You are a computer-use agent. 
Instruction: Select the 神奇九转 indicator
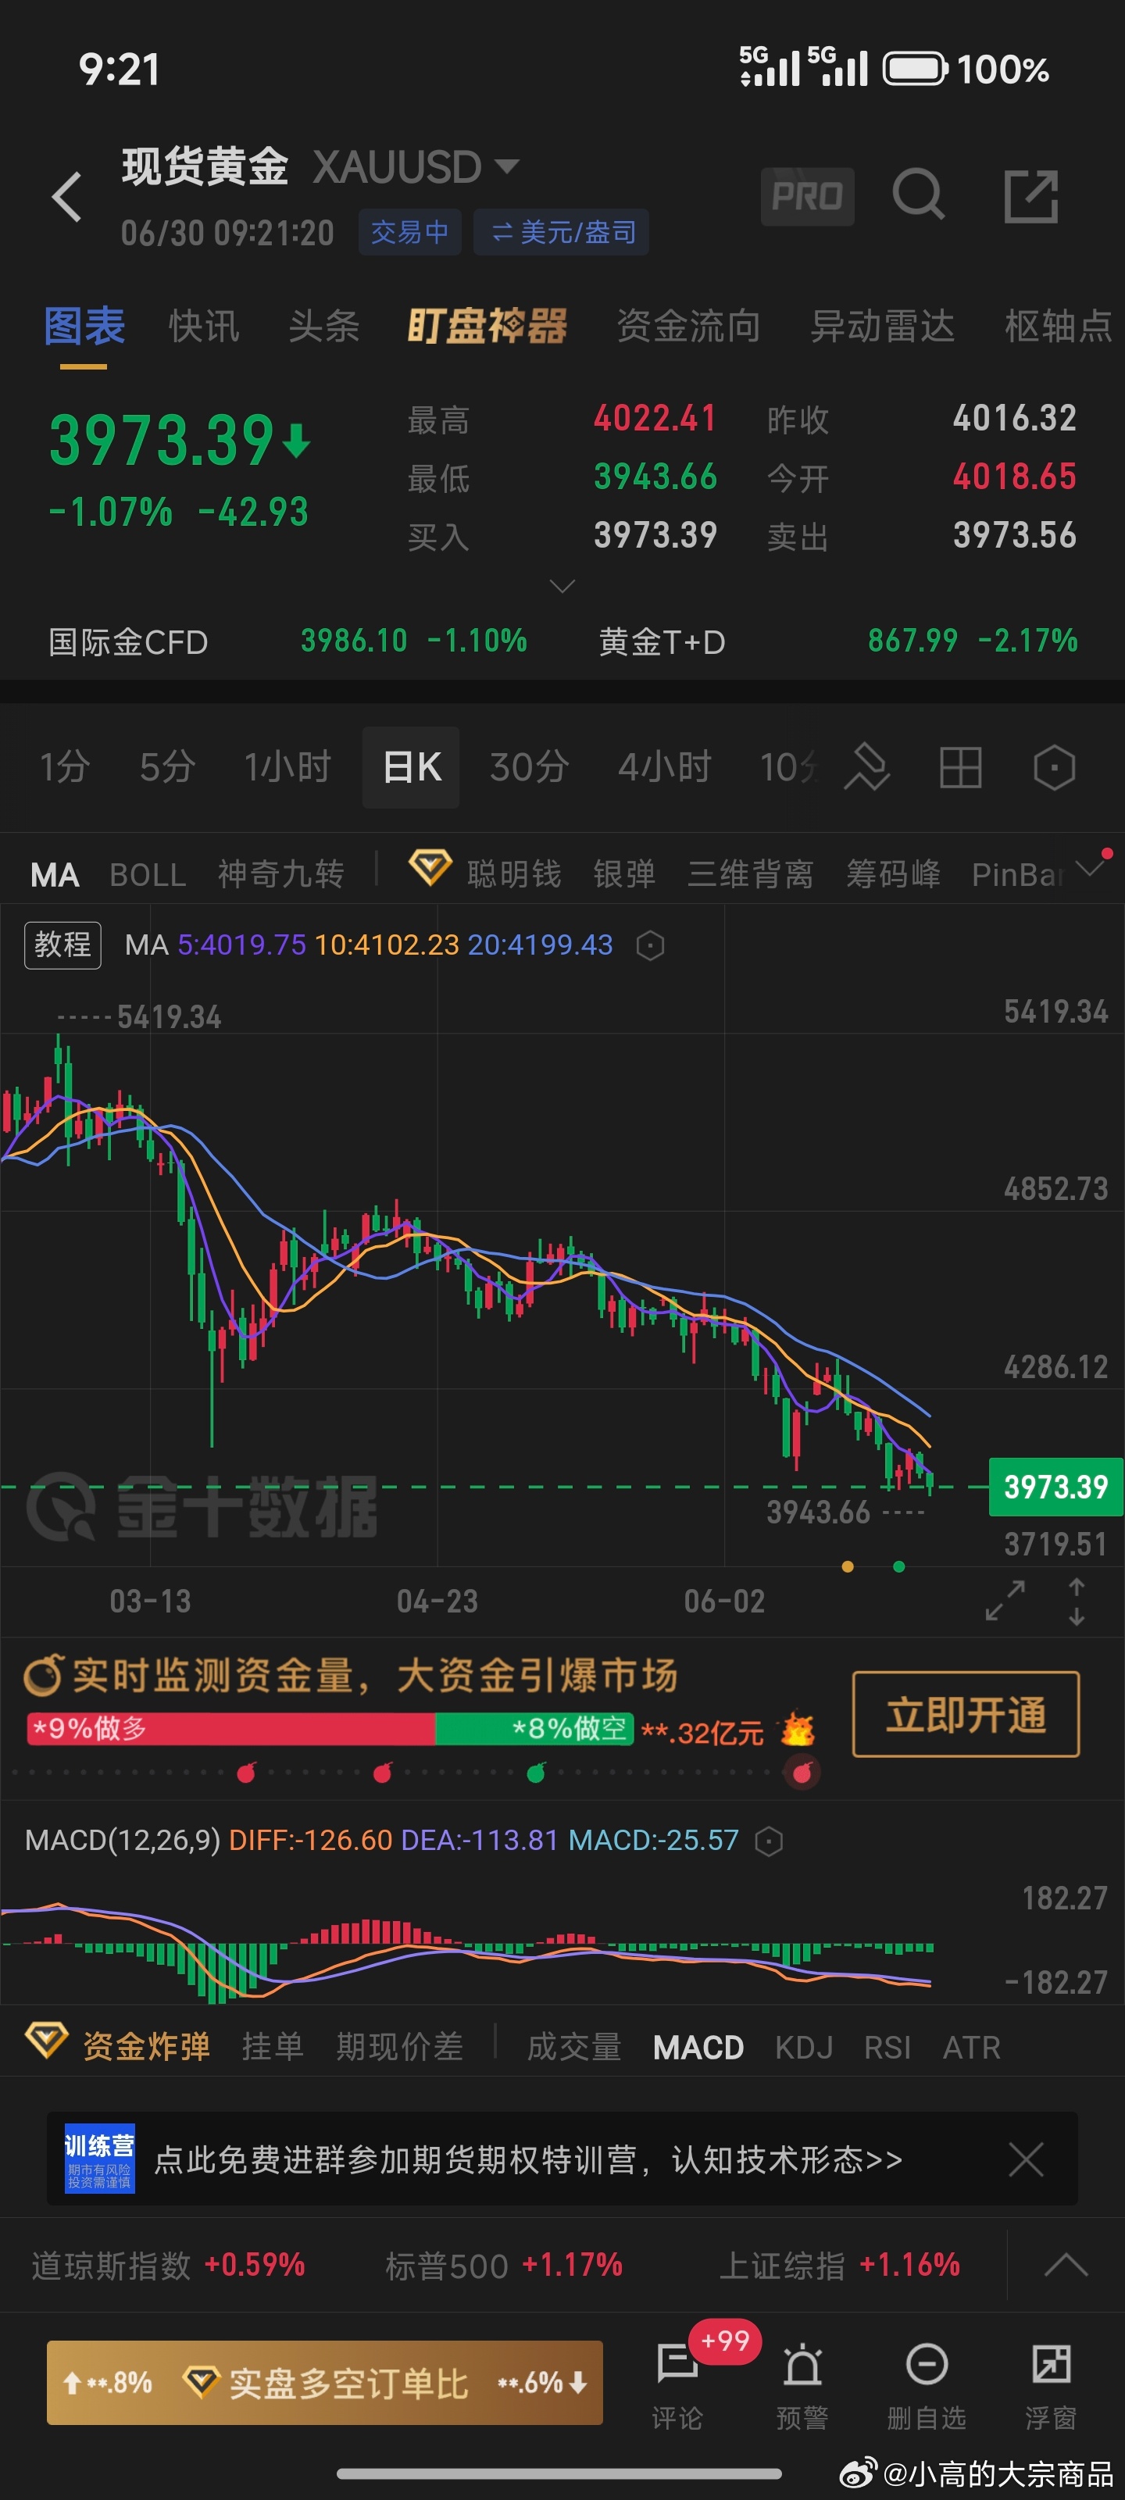click(280, 875)
